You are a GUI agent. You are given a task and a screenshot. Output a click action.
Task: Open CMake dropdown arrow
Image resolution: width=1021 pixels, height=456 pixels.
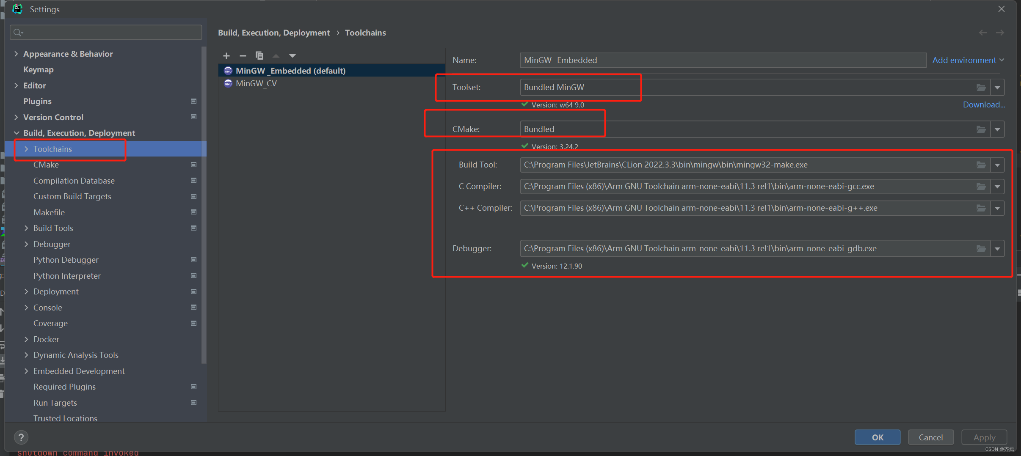pos(998,129)
